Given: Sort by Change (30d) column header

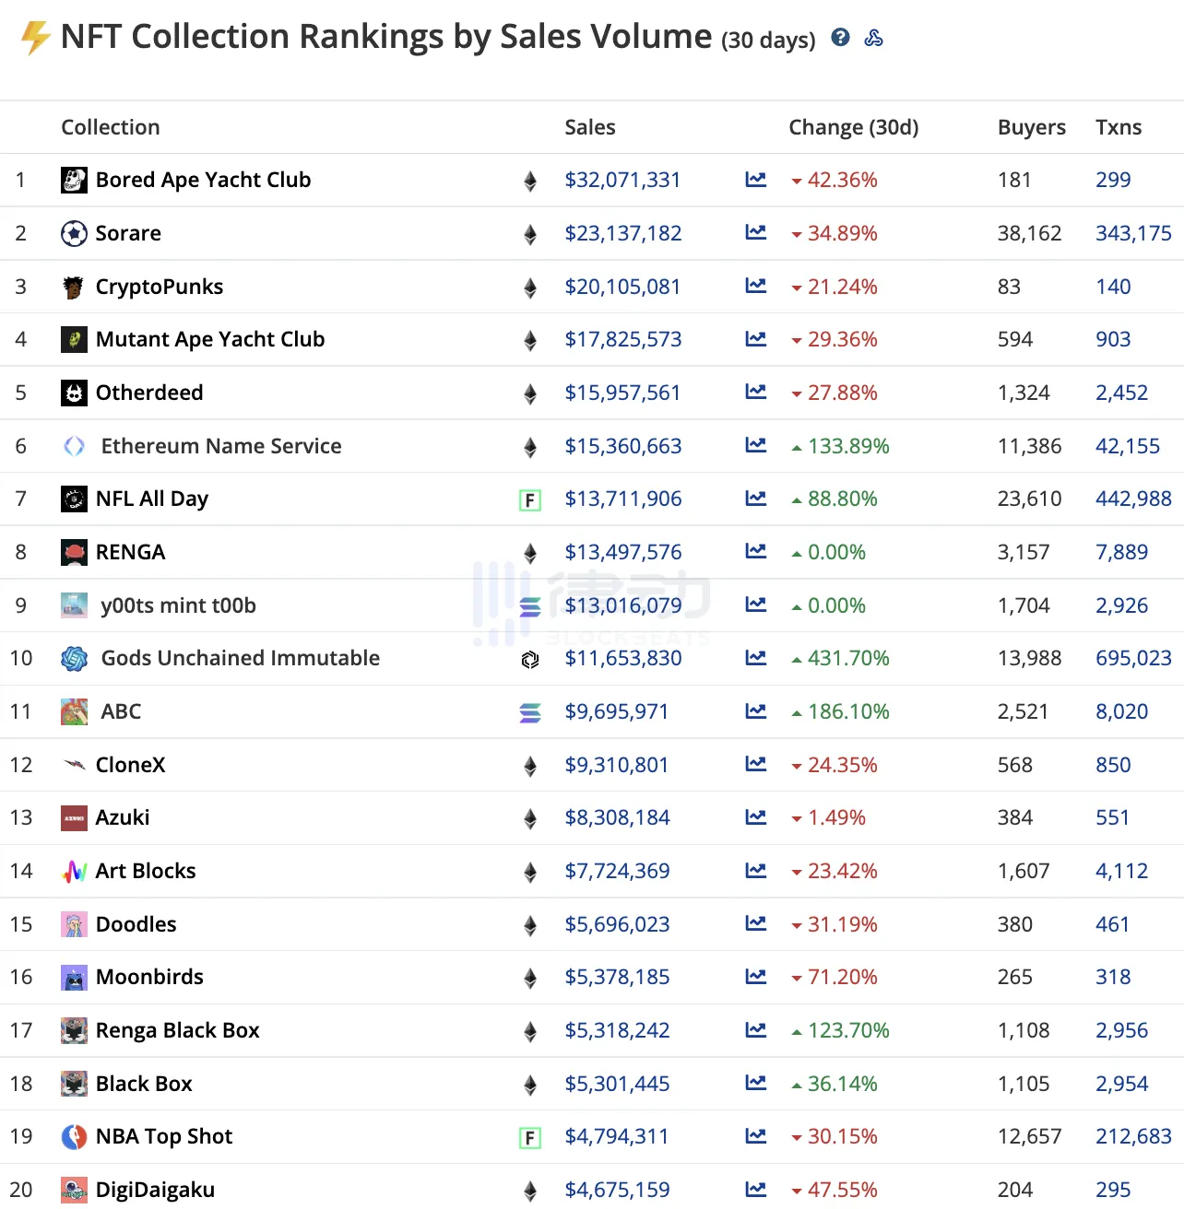Looking at the screenshot, I should pos(854,127).
